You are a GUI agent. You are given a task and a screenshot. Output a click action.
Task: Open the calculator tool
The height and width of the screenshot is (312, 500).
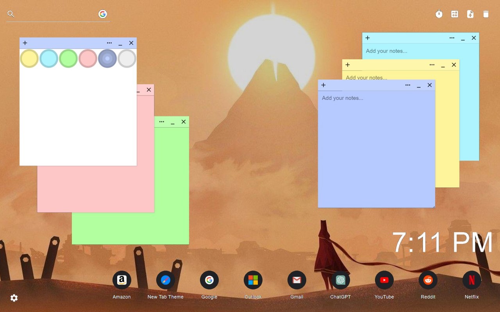click(x=455, y=14)
